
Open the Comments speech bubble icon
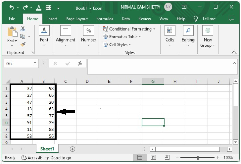pyautogui.click(x=231, y=19)
